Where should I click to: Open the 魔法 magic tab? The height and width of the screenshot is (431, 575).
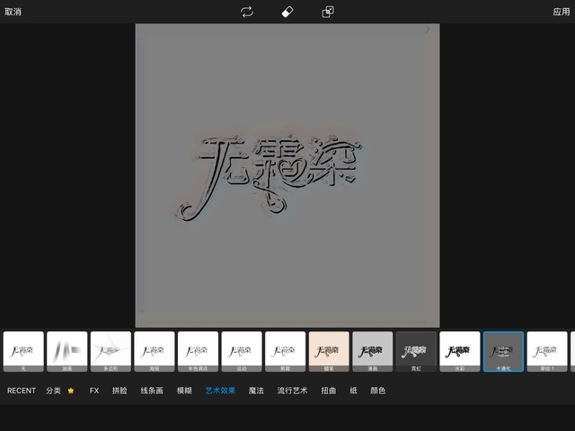256,391
